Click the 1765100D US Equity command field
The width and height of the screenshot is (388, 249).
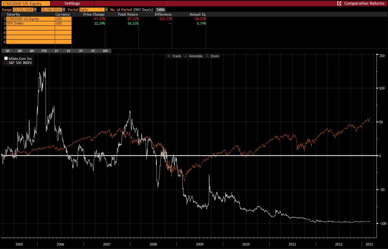pyautogui.click(x=25, y=4)
